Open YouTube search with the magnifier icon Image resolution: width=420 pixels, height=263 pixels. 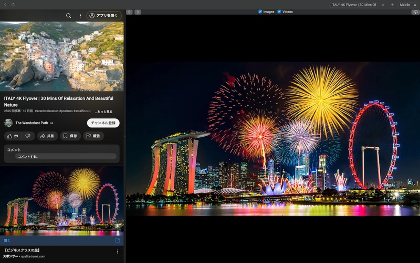pyautogui.click(x=69, y=16)
